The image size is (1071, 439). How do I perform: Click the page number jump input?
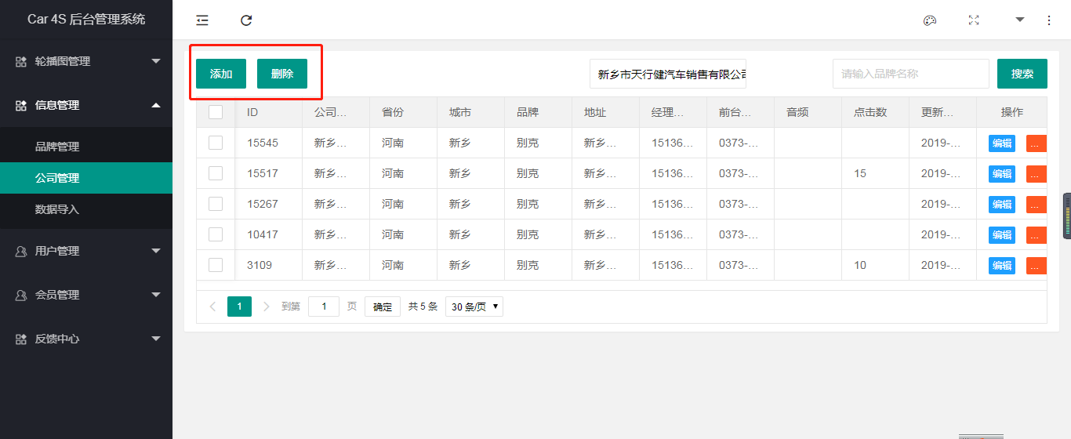click(324, 307)
